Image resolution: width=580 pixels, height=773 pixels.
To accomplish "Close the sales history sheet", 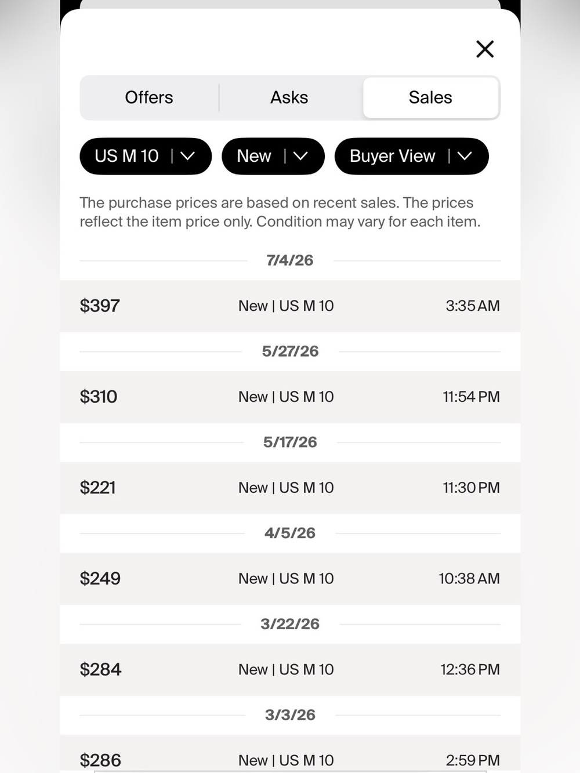I will (485, 49).
